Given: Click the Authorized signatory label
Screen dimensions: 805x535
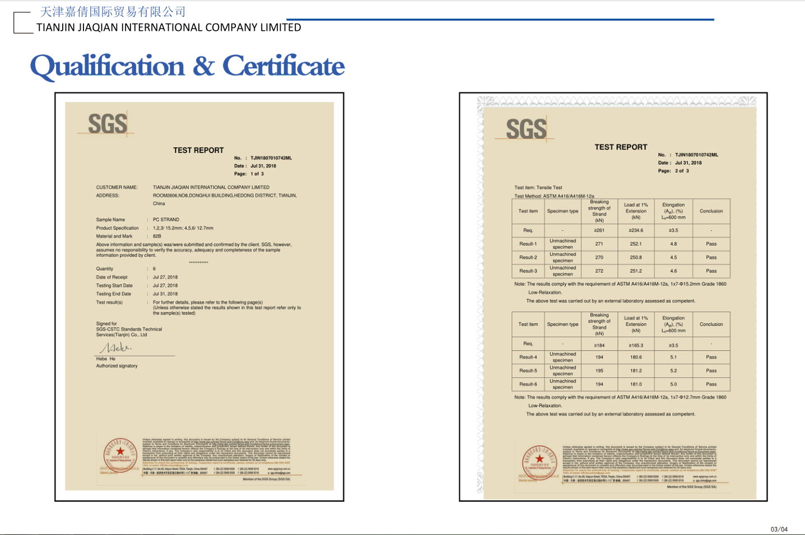Looking at the screenshot, I should (117, 366).
